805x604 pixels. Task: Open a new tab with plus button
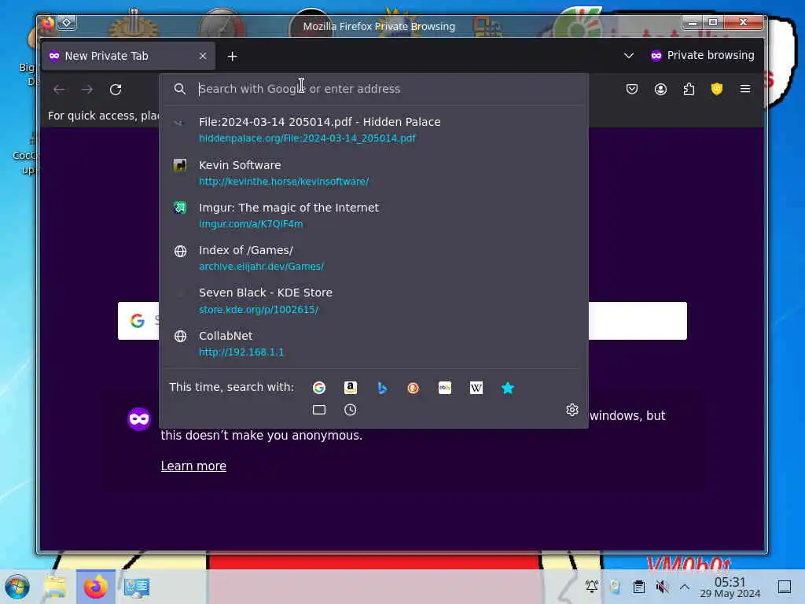coord(232,56)
